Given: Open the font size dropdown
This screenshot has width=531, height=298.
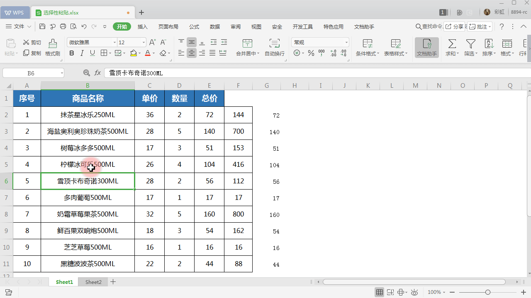Looking at the screenshot, I should click(143, 42).
